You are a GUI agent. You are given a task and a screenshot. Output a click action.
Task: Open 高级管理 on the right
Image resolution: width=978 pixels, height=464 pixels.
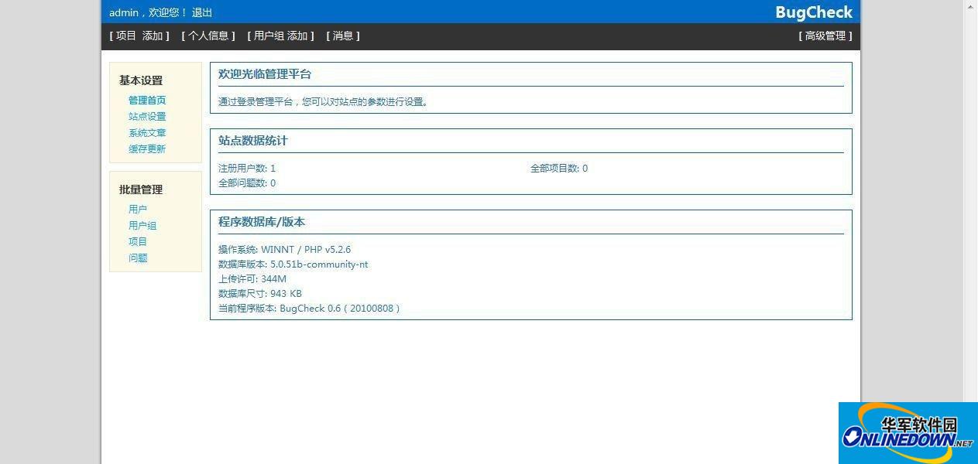pyautogui.click(x=825, y=36)
